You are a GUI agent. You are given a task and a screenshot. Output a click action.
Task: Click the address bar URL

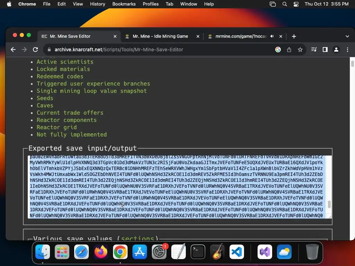click(119, 50)
